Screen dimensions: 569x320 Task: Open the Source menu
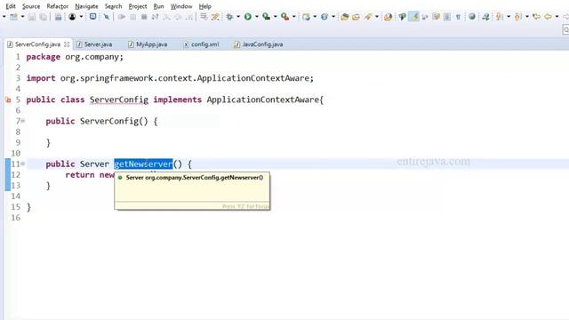tap(31, 6)
